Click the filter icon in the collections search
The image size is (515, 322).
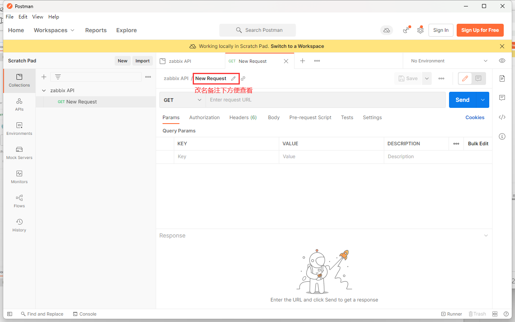pos(58,77)
